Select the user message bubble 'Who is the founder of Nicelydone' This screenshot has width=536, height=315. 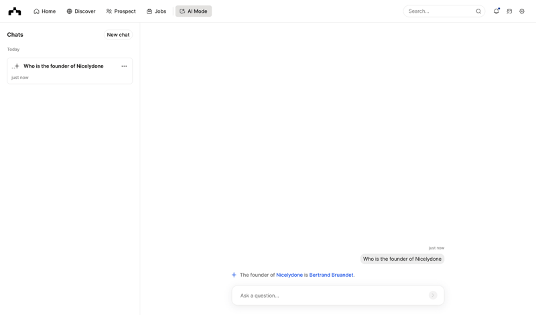402,259
